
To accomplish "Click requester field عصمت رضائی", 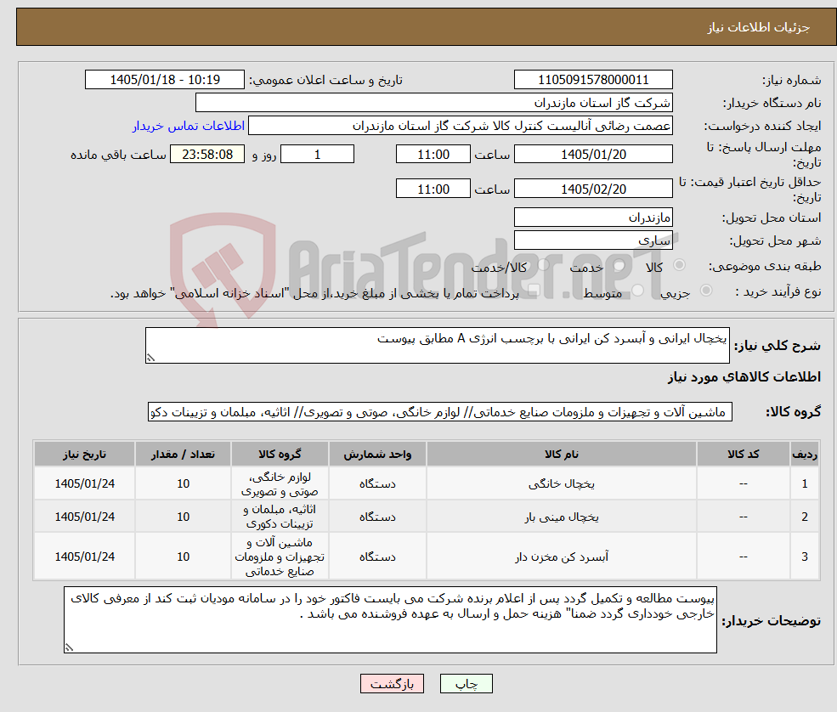I will pyautogui.click(x=460, y=126).
